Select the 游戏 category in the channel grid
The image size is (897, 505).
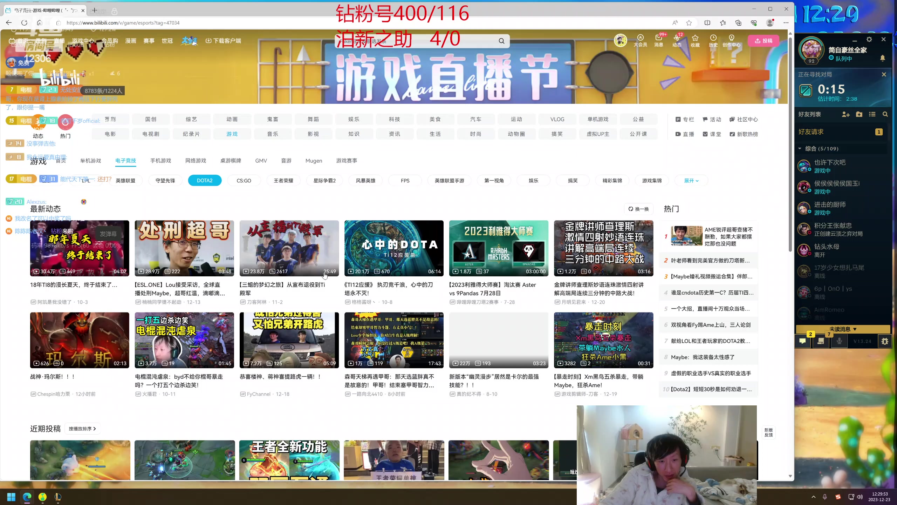point(232,134)
